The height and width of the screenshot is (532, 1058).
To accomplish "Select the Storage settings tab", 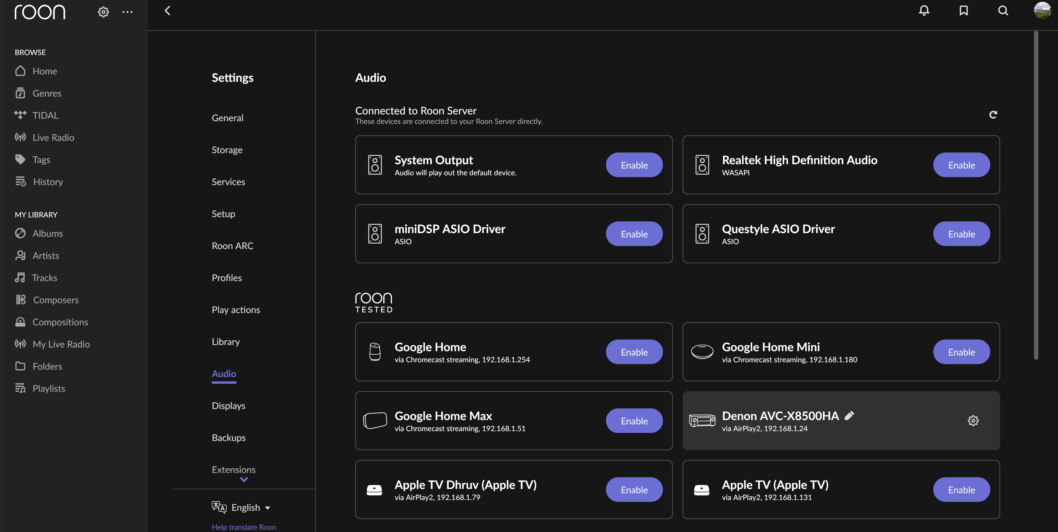I will coord(227,150).
